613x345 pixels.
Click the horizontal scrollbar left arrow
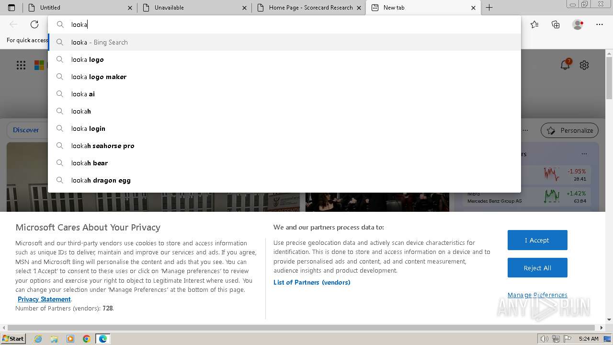point(3,328)
